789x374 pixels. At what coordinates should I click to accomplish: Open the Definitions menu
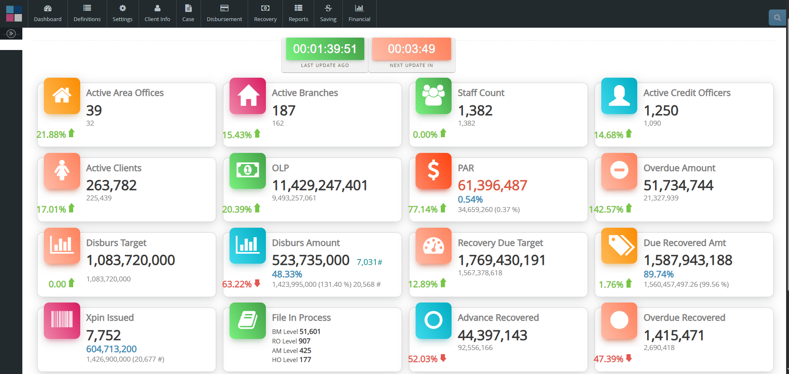coord(87,14)
